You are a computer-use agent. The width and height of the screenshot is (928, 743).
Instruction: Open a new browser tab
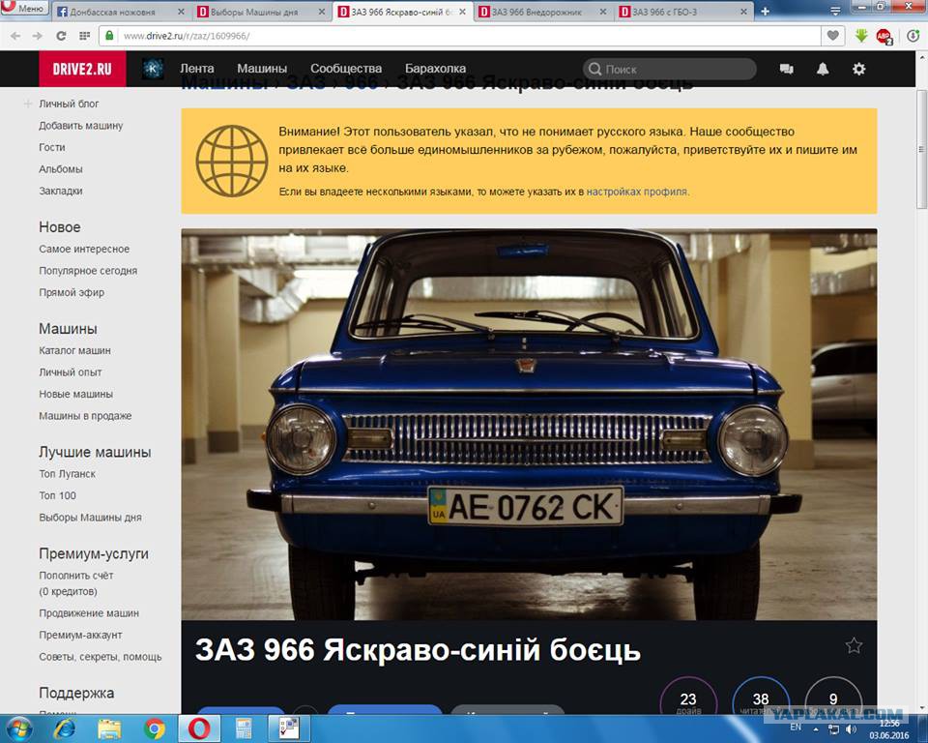pos(765,12)
